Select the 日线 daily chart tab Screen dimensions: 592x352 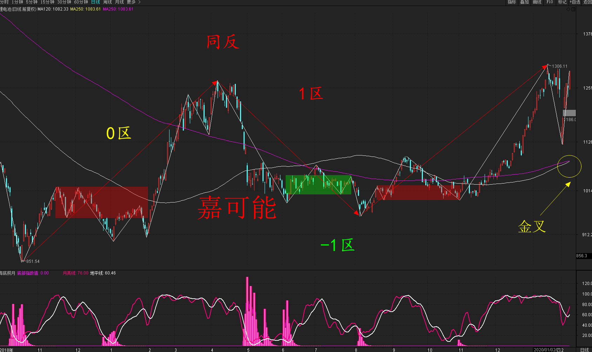tap(95, 2)
